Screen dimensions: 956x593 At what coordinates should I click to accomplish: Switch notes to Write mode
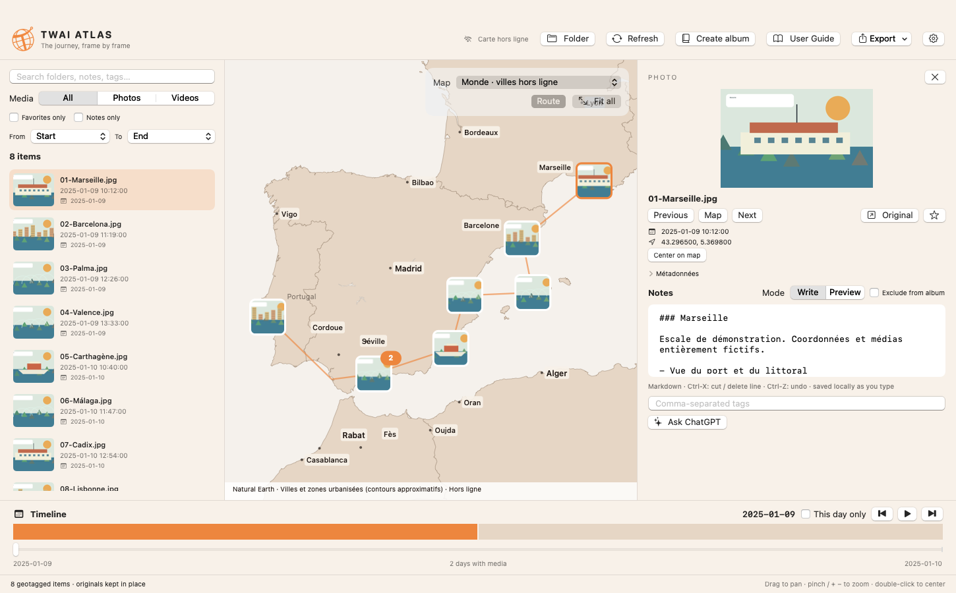(808, 293)
